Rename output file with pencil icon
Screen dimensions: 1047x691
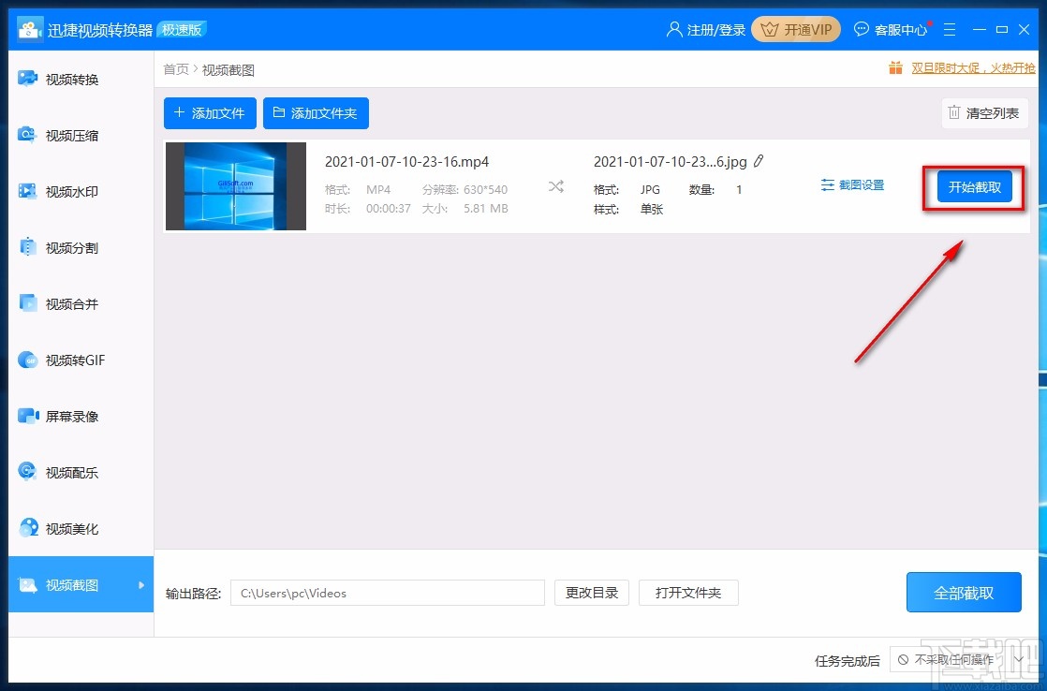pos(759,161)
